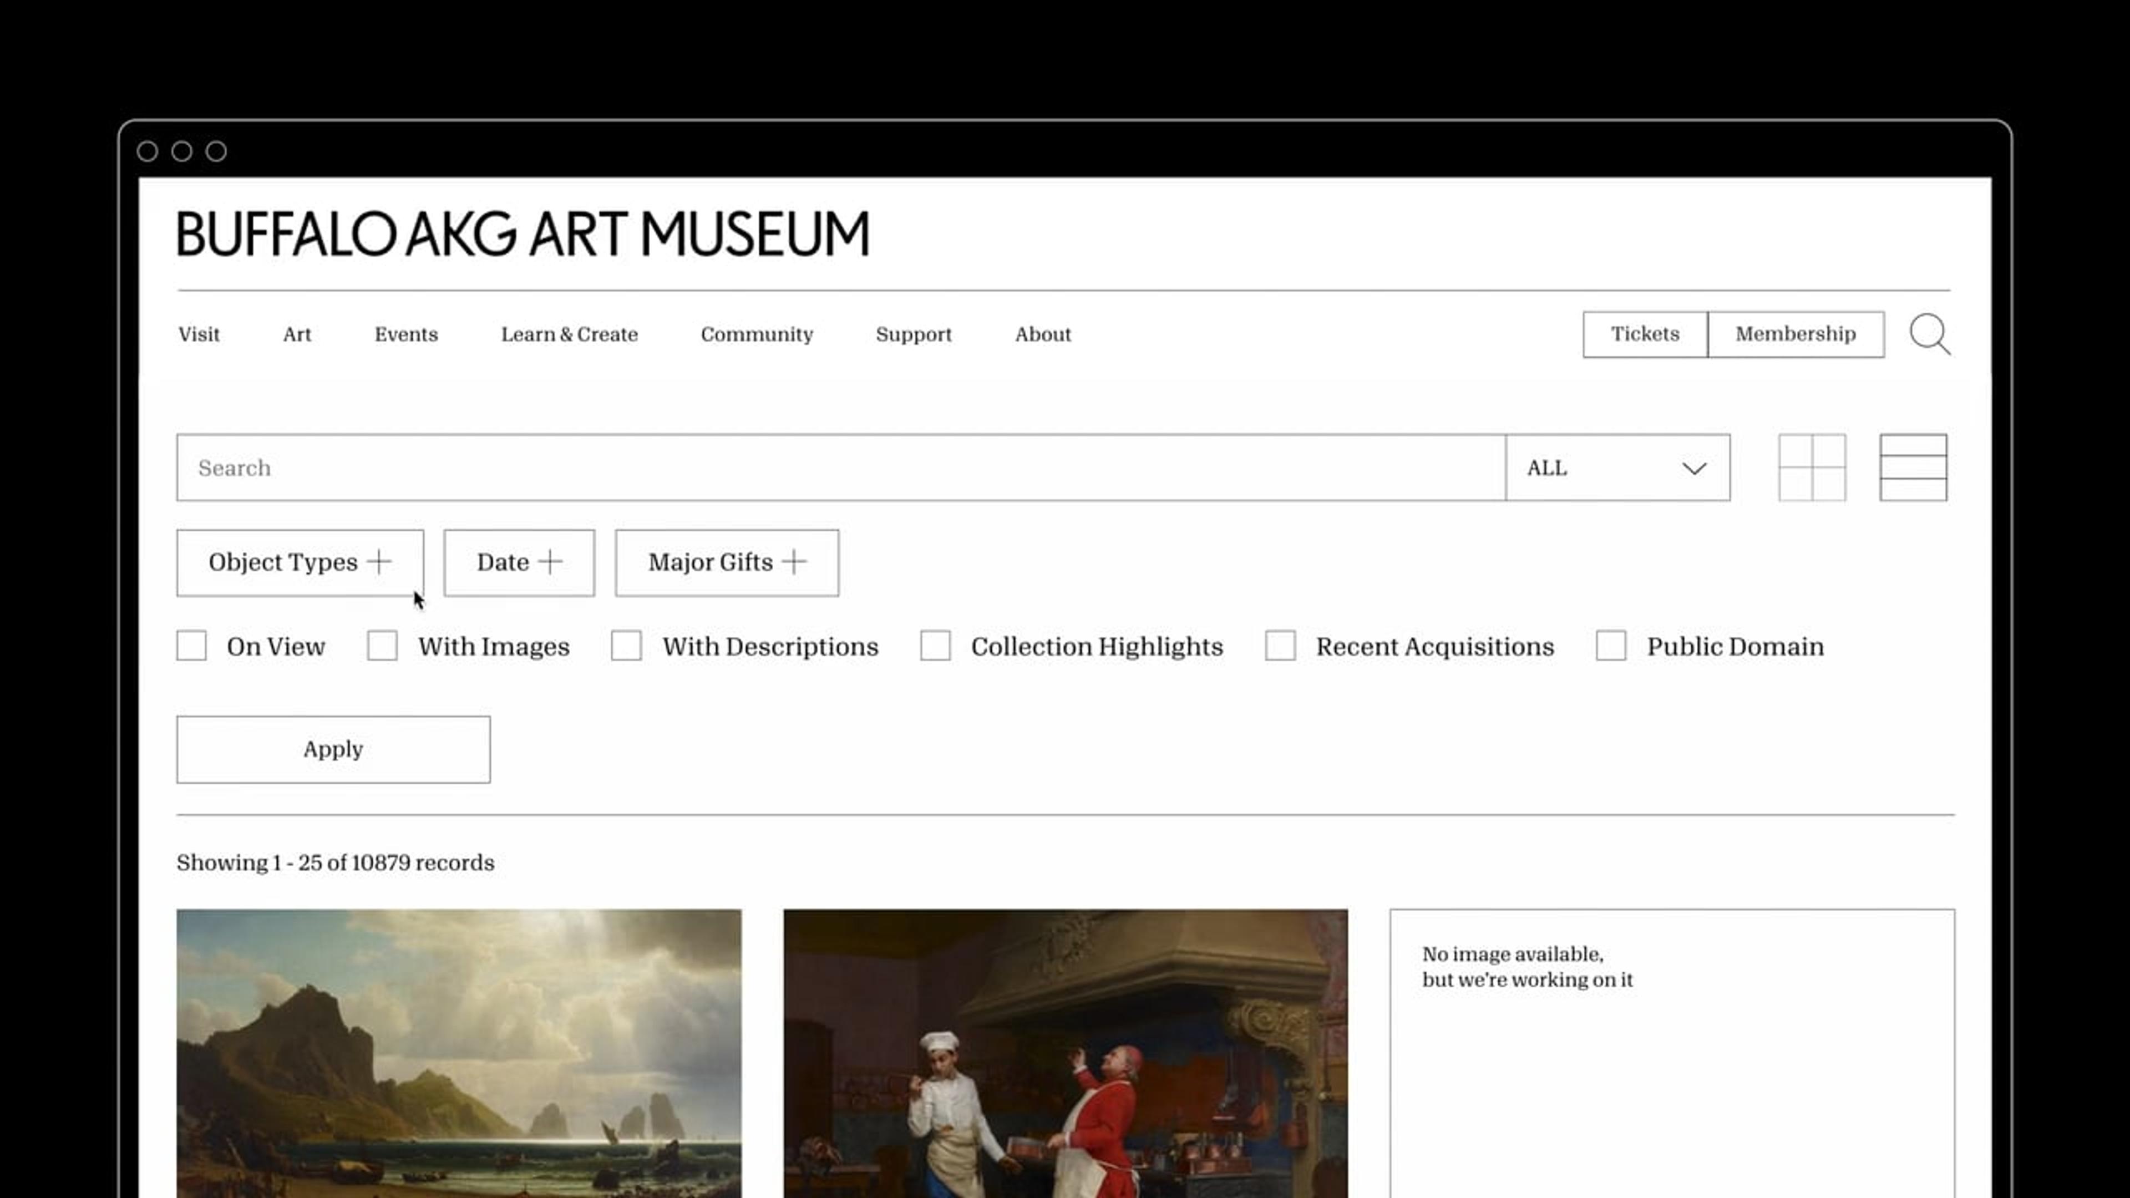This screenshot has height=1198, width=2130.
Task: Click the Tickets button
Action: pyautogui.click(x=1645, y=334)
